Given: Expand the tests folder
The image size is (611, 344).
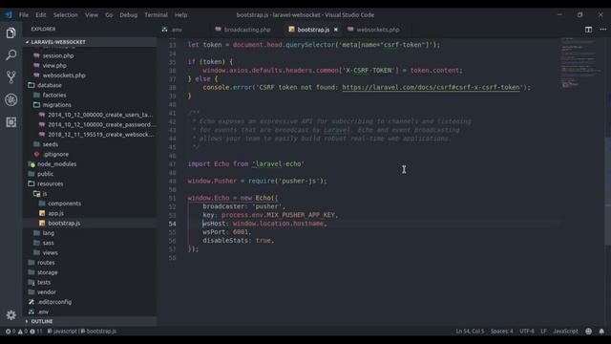Looking at the screenshot, I should (44, 282).
